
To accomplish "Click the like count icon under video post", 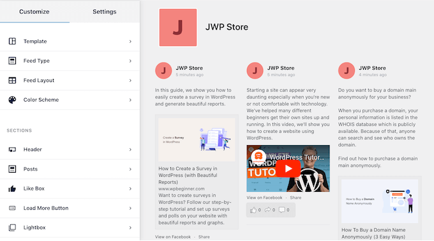I will pyautogui.click(x=253, y=210).
